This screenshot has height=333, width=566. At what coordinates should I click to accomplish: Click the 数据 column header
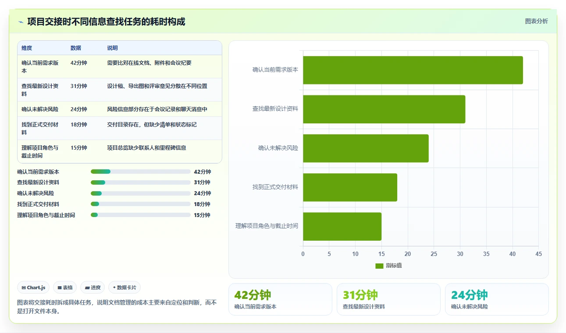pyautogui.click(x=76, y=48)
